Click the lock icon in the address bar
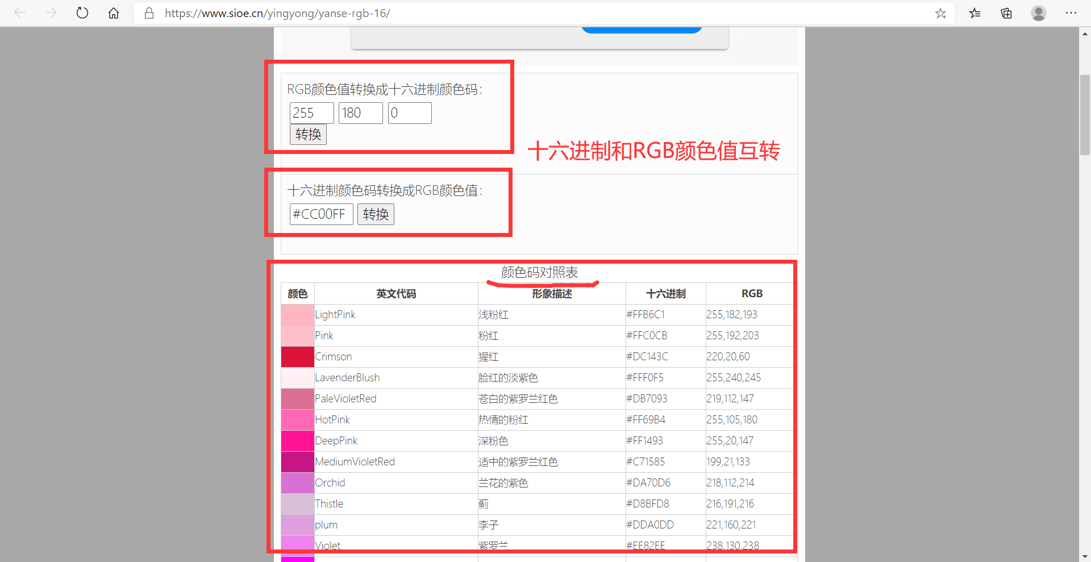 pyautogui.click(x=149, y=13)
